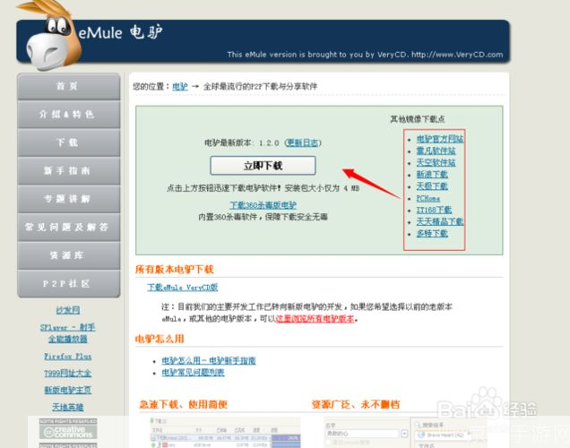Choose the 多特下载 mirror link
This screenshot has width=570, height=448.
432,234
